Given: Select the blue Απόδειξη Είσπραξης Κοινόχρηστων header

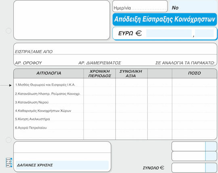Looking at the screenshot, I should [x=165, y=19].
